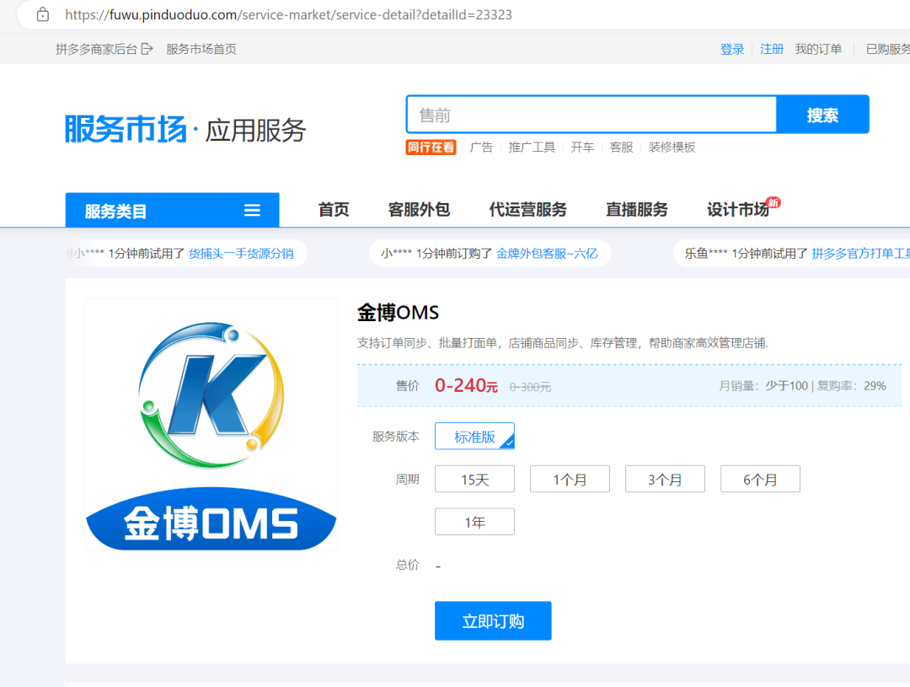Select the 客服 hot keyword
910x687 pixels.
pos(621,148)
